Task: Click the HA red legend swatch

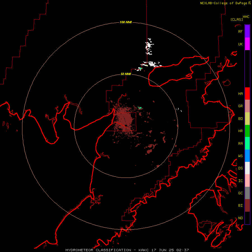Action: tap(247, 94)
